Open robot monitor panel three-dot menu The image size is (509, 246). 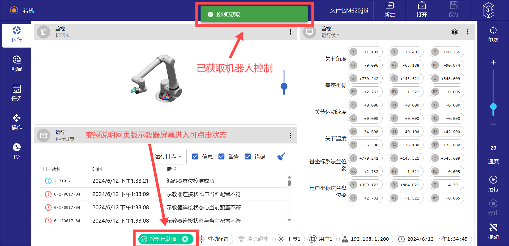(290, 32)
